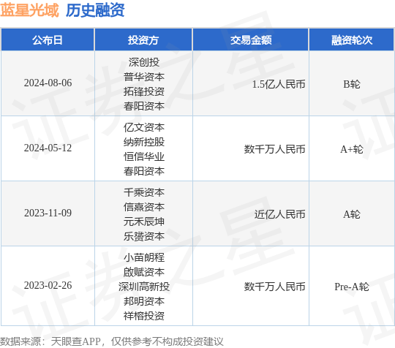Screen dimensions: 395x348
Task: Click the Pre-A轮 round cell
Action: [352, 287]
